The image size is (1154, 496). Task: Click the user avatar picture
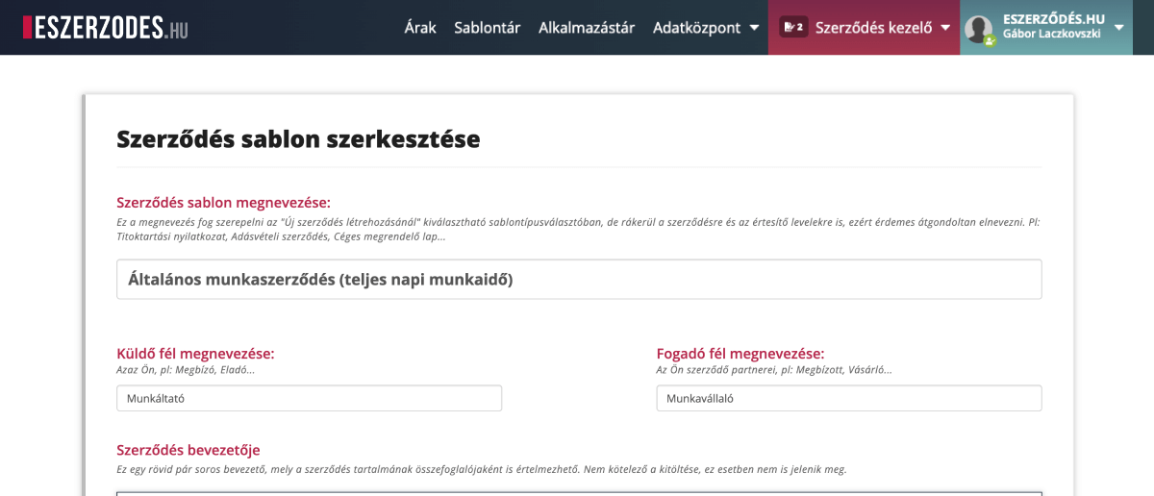(979, 29)
